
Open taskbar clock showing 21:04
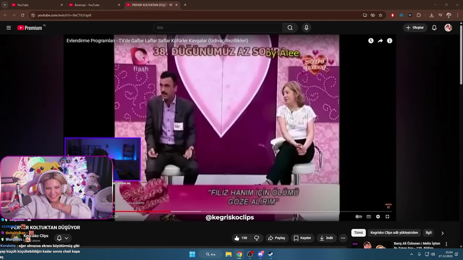tap(445, 254)
